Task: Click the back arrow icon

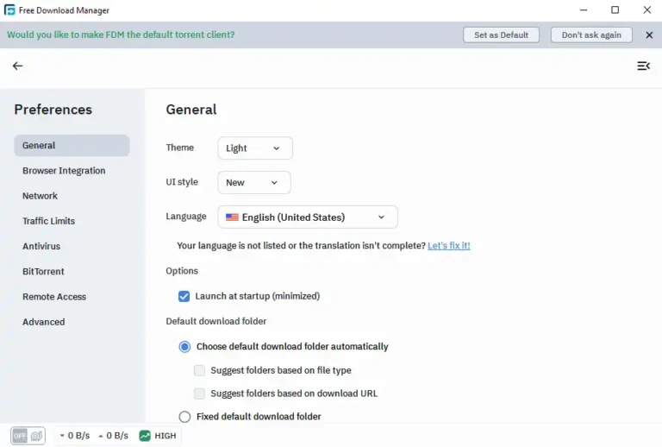Action: 17,66
